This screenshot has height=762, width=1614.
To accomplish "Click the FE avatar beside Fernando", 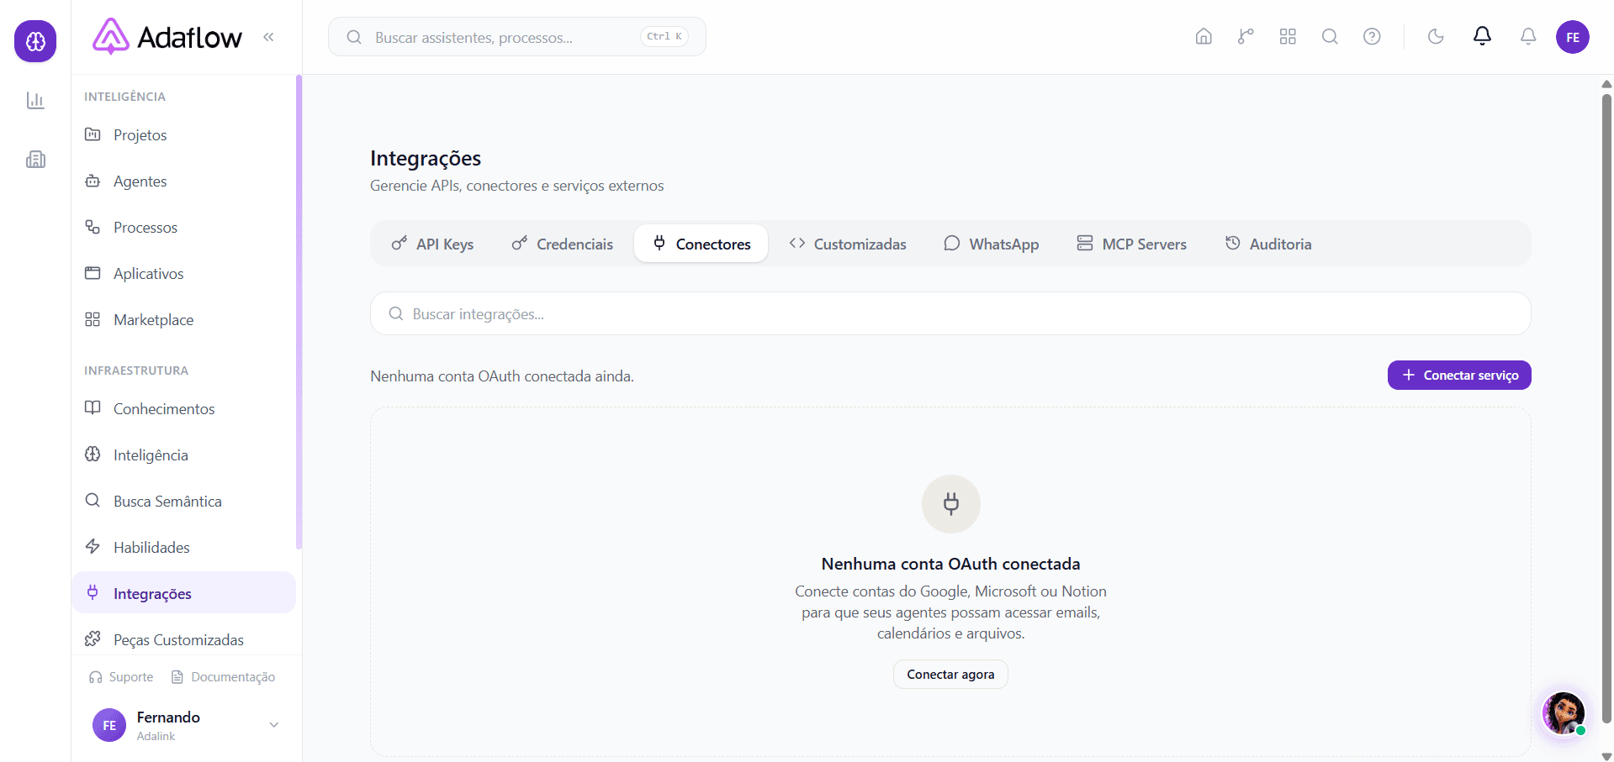I will [109, 725].
